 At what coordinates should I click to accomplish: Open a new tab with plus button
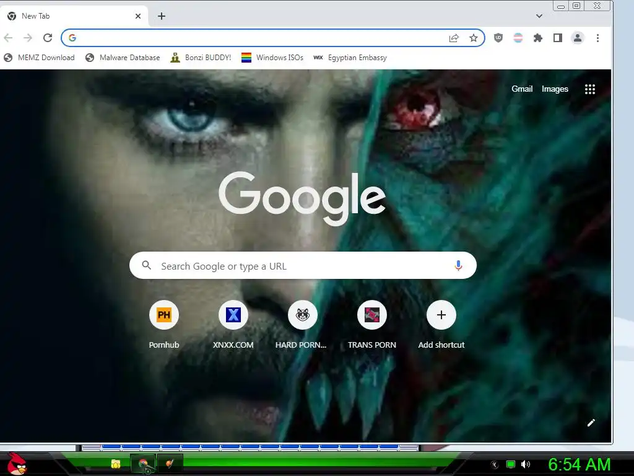pos(162,16)
